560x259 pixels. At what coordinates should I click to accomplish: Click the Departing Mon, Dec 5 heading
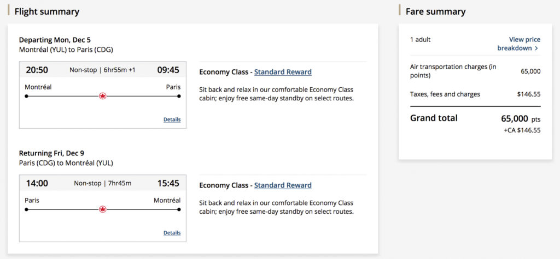point(54,40)
